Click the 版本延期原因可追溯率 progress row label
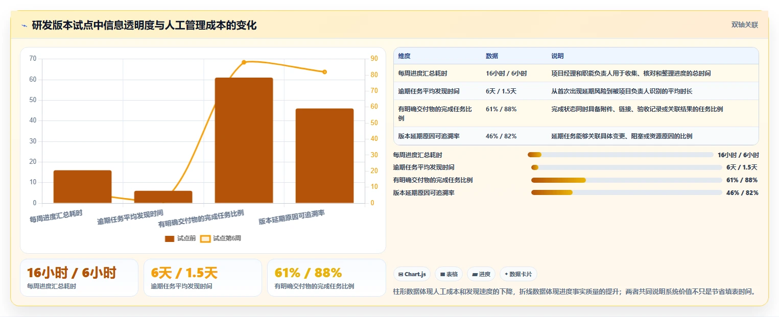Screen dimensions: 779x317 click(x=423, y=192)
